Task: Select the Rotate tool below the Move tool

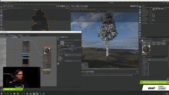Action: pos(1,18)
